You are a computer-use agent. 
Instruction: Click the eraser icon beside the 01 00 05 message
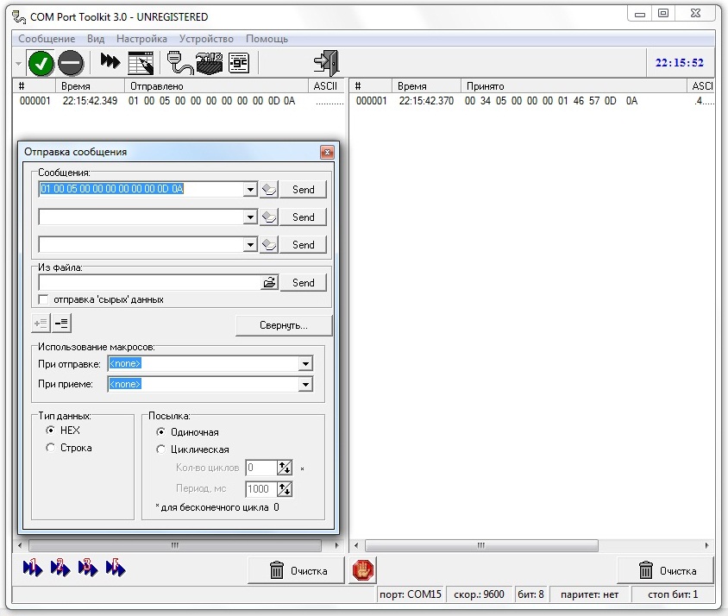269,190
